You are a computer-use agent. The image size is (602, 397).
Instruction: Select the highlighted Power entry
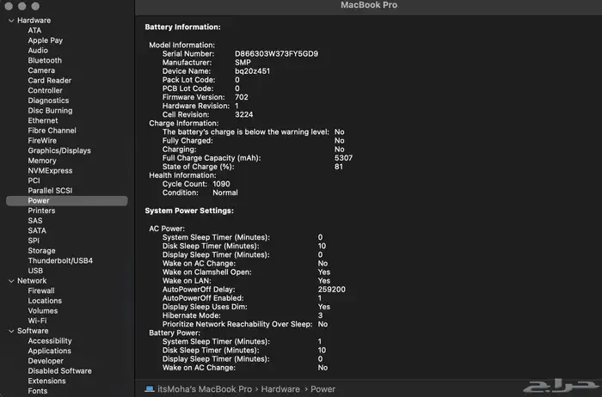pos(67,200)
